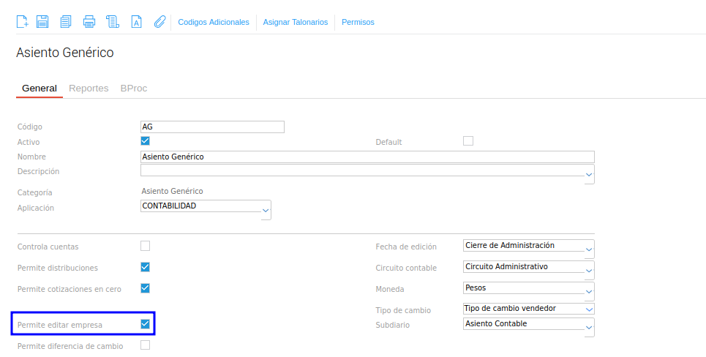Expand the Fecha de edición dropdown
The image size is (706, 357).
[x=589, y=249]
